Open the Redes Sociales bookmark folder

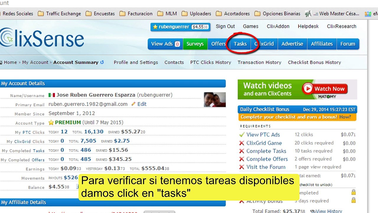click(17, 14)
